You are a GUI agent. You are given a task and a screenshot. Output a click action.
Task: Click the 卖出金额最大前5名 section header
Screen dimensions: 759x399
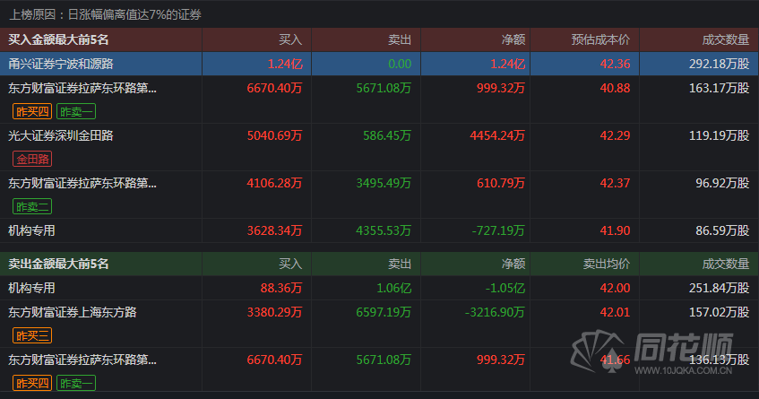58,264
